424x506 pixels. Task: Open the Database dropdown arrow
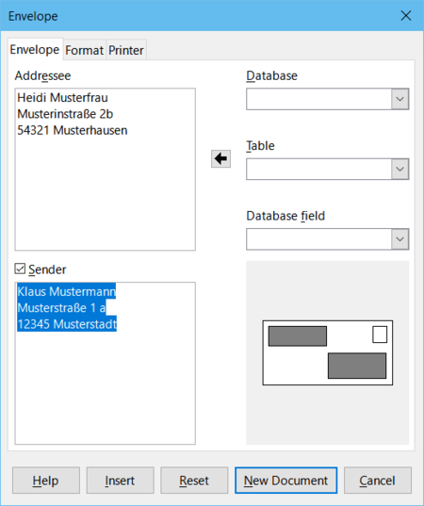(x=400, y=99)
